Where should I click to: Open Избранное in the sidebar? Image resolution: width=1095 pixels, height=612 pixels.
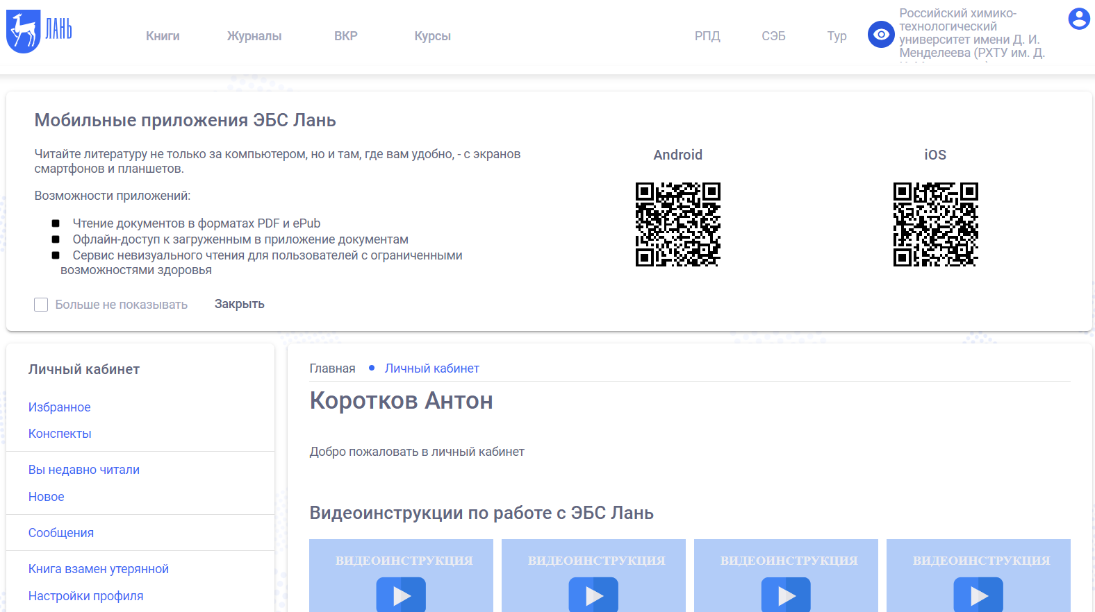pos(59,407)
